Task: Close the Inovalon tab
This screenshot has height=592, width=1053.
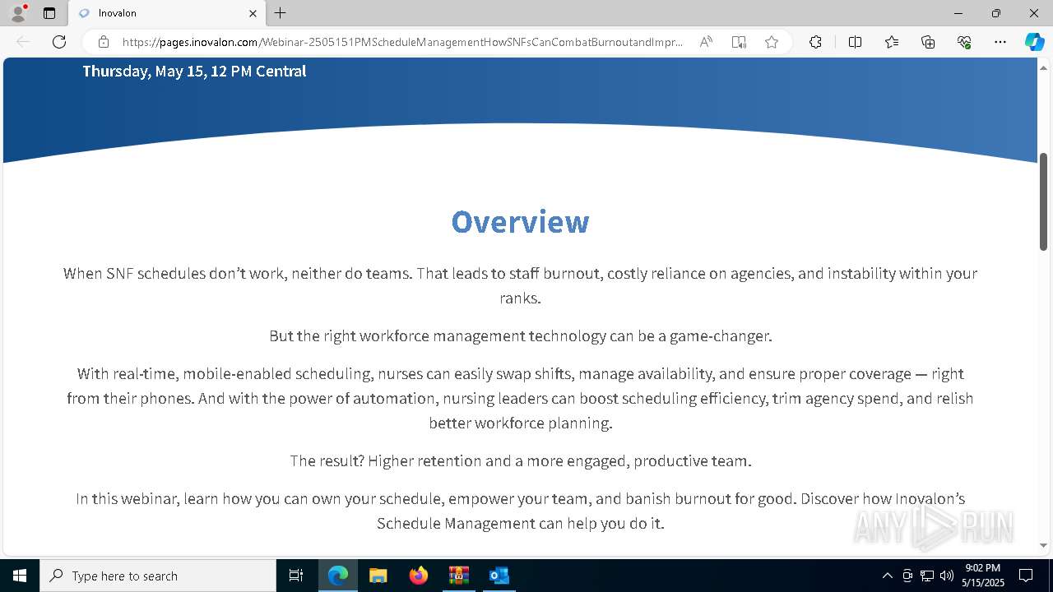Action: (x=253, y=13)
